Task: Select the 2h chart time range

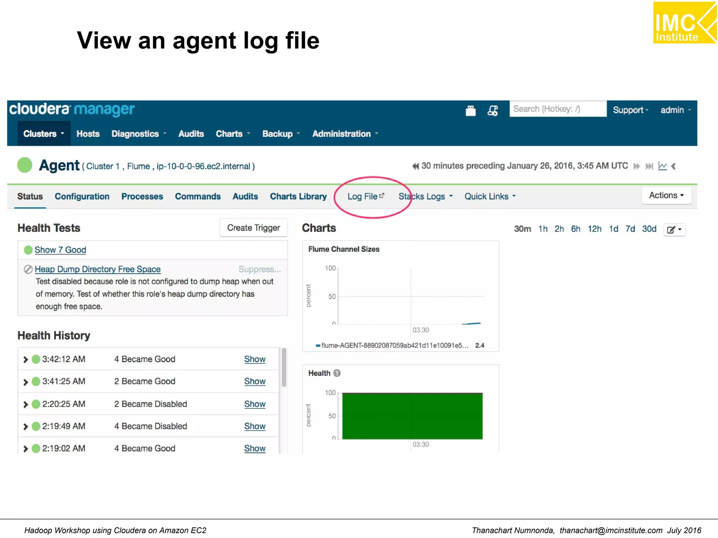Action: tap(559, 229)
